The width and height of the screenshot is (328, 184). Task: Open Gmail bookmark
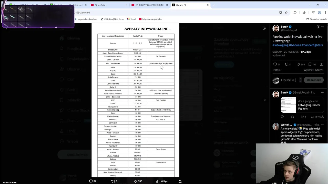click(x=131, y=19)
